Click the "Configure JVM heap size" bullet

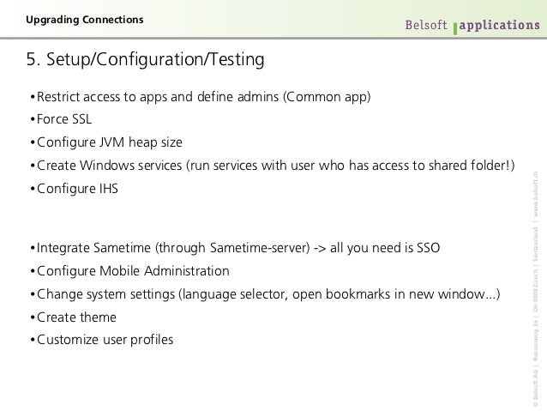coord(106,142)
